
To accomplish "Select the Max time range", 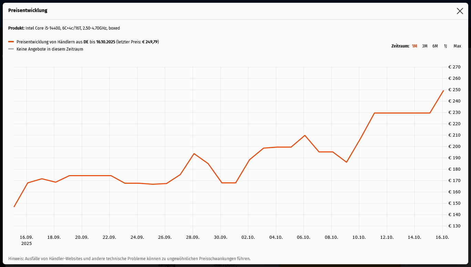I will pyautogui.click(x=457, y=46).
